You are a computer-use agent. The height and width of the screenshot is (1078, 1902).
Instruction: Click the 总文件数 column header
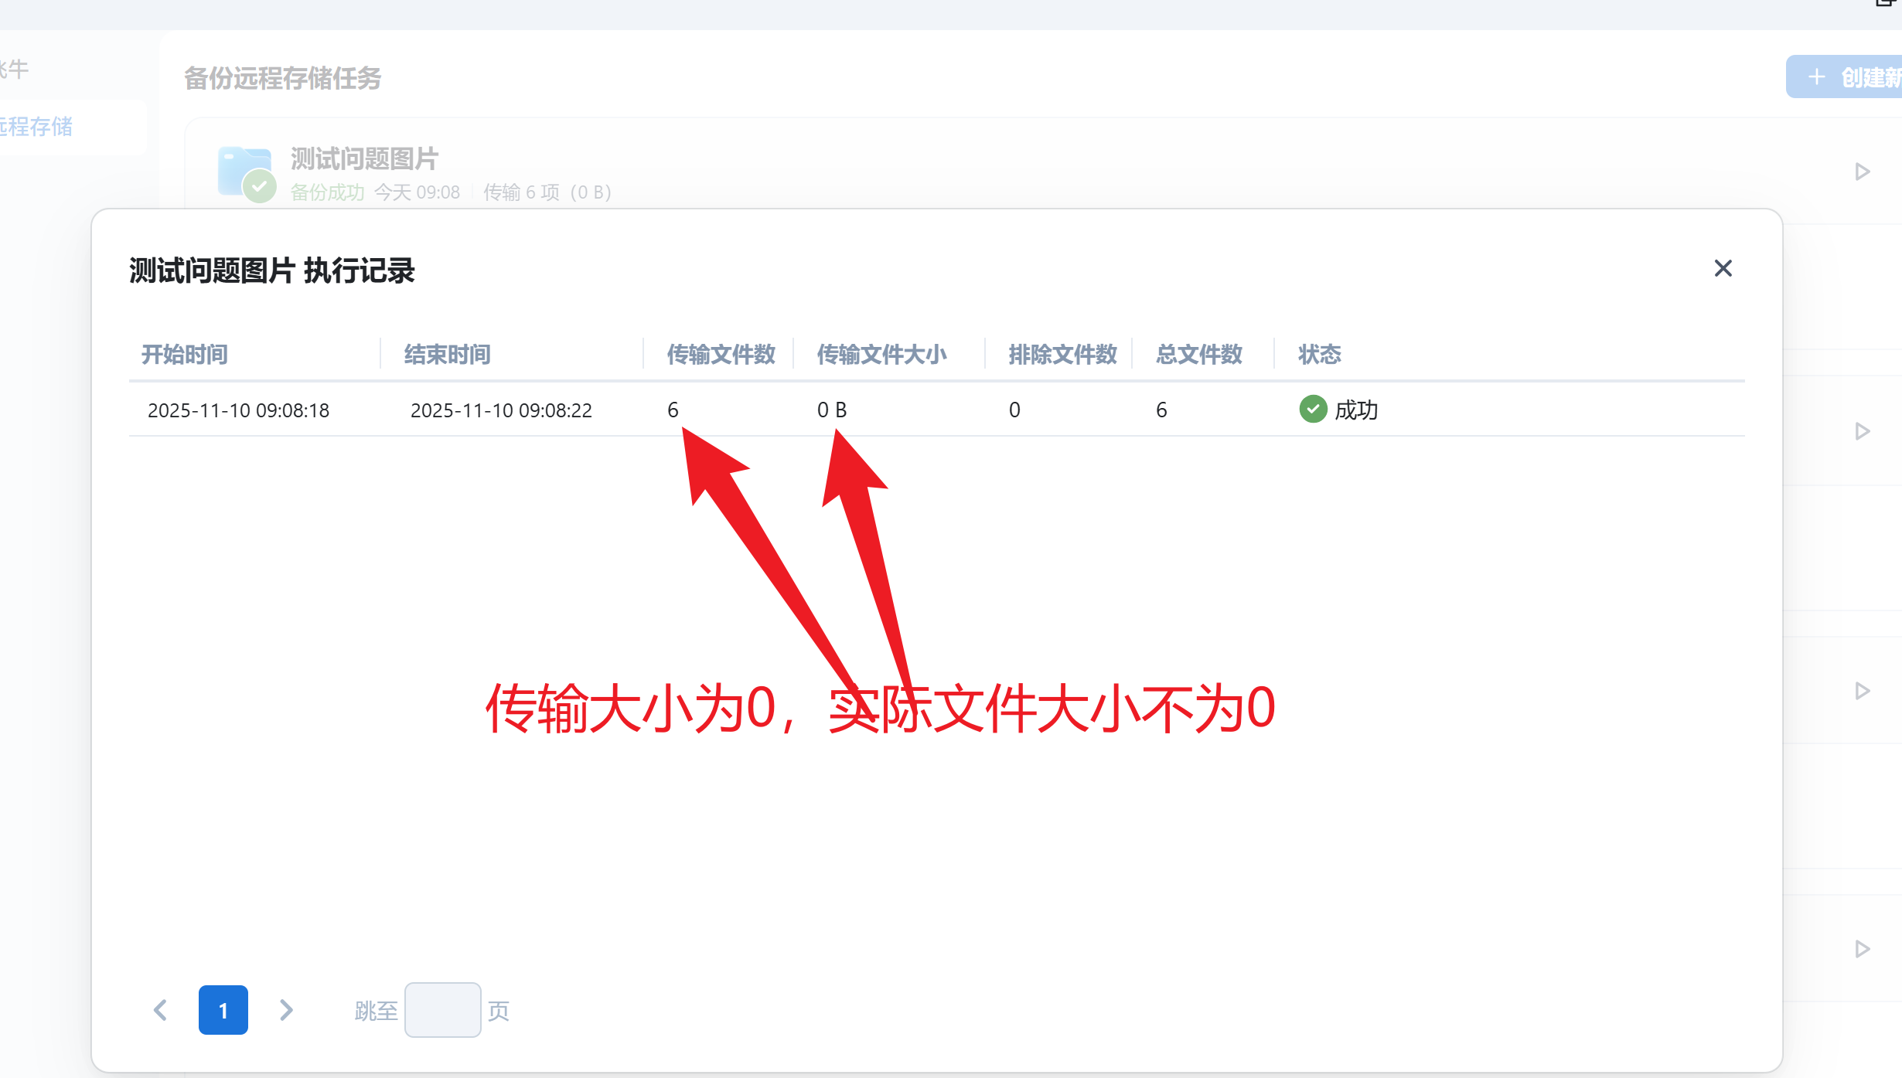click(1199, 355)
